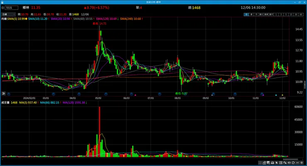
Task: Click the 成交量 volume panel label
Action: tap(5, 103)
